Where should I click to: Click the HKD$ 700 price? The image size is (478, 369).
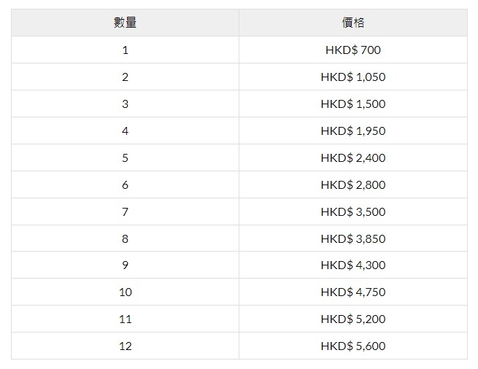point(352,50)
